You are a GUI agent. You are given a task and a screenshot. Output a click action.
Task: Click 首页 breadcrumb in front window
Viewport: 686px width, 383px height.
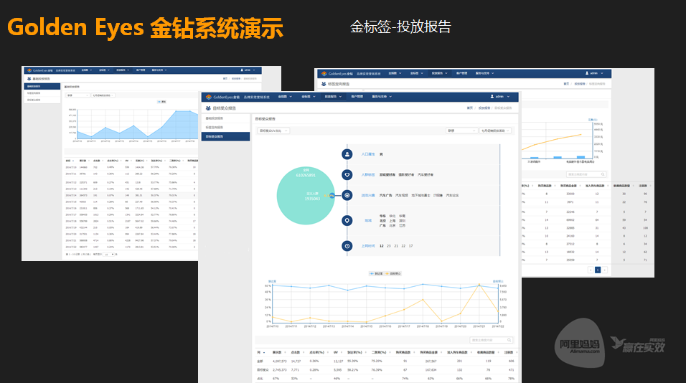pyautogui.click(x=470, y=108)
